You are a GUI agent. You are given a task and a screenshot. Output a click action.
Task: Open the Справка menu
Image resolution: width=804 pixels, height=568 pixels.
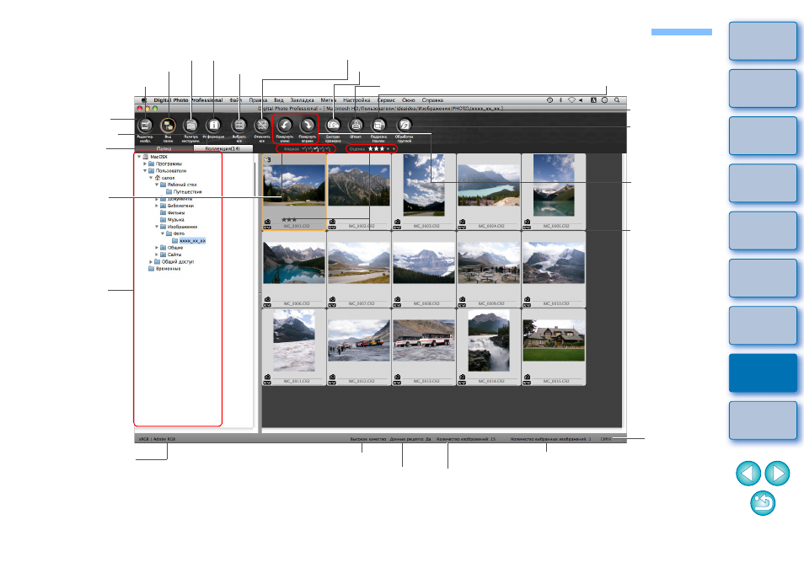433,100
